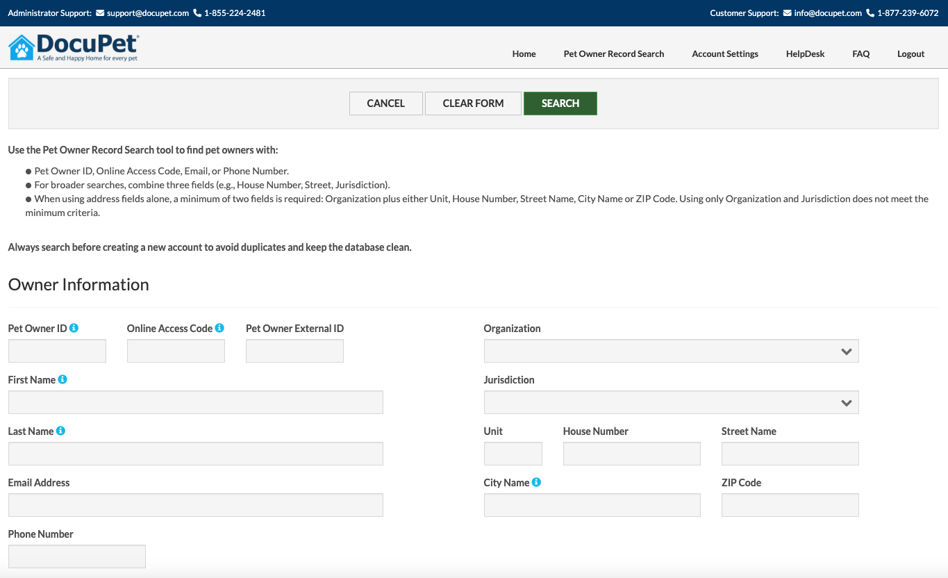Click the Last Name info icon

click(x=60, y=431)
